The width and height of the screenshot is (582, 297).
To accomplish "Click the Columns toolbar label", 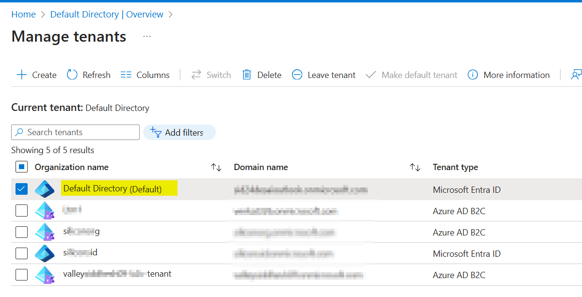I will point(153,75).
